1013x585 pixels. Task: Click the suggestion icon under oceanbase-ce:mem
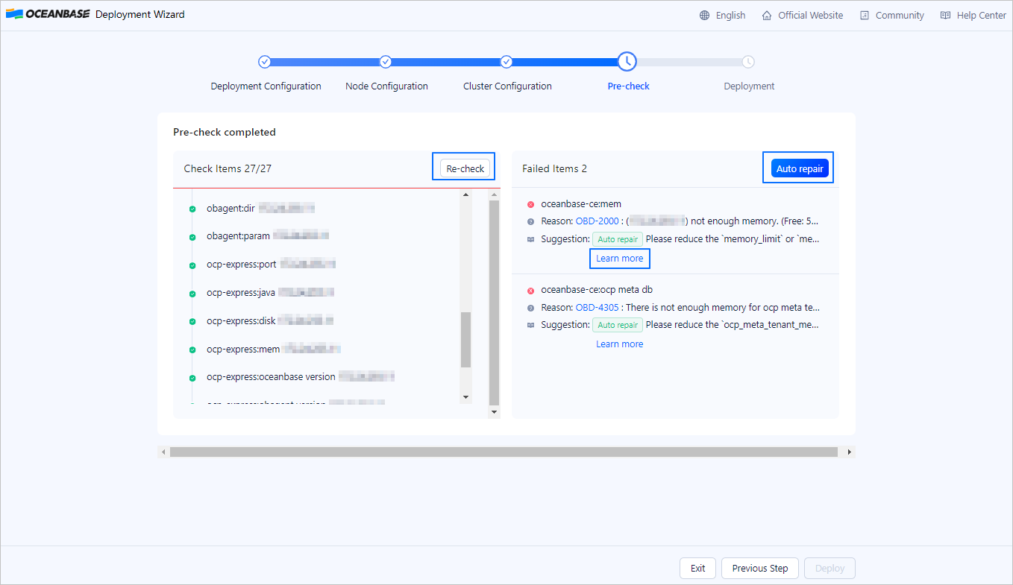[530, 239]
